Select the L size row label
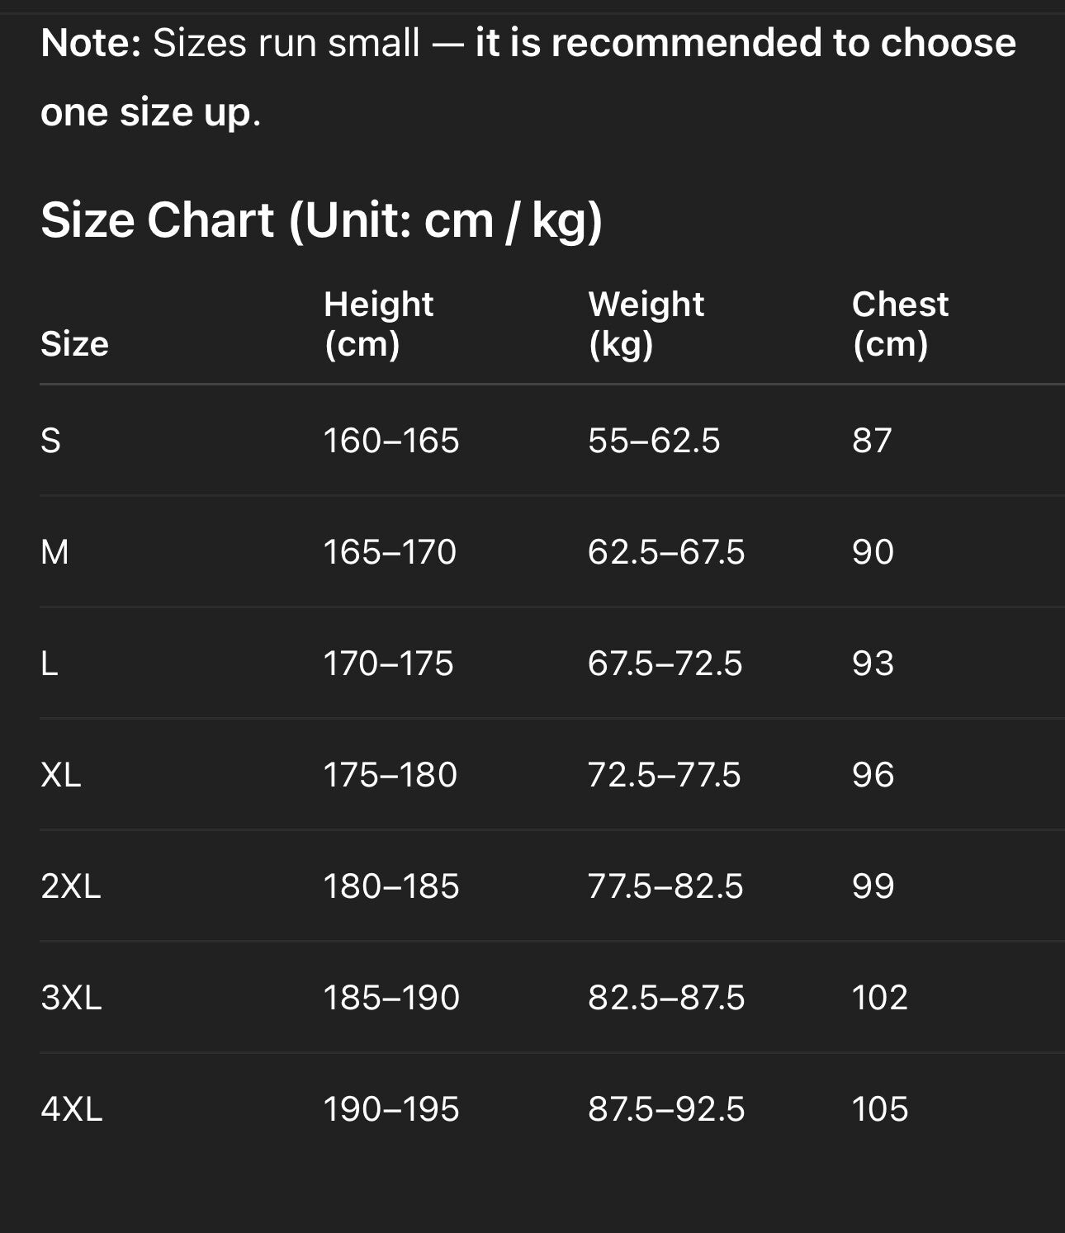1065x1233 pixels. point(50,664)
